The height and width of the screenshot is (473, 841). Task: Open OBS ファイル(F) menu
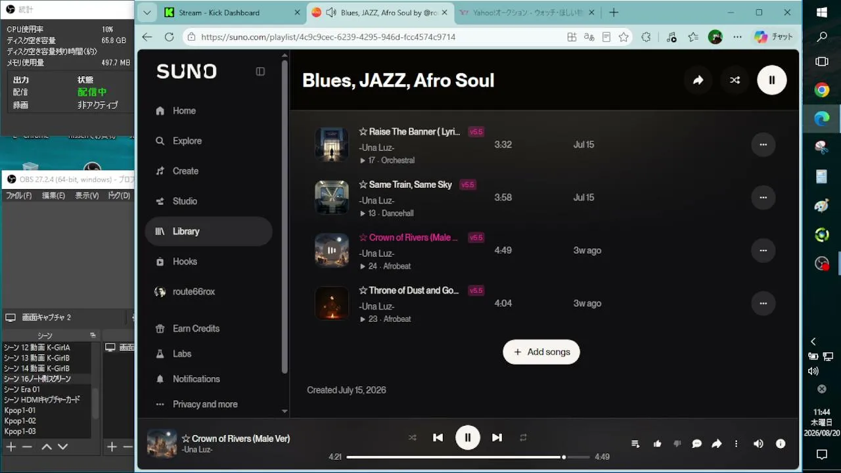18,196
